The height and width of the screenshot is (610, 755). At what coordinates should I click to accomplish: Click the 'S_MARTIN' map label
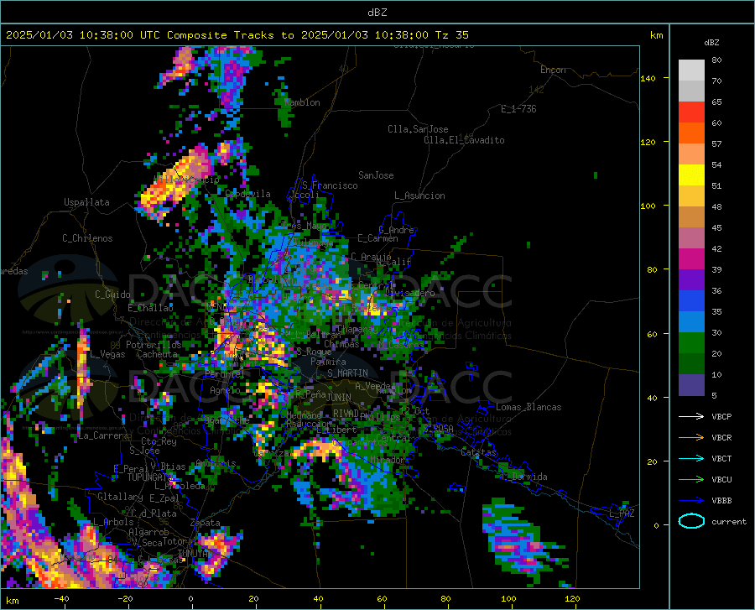tap(347, 373)
